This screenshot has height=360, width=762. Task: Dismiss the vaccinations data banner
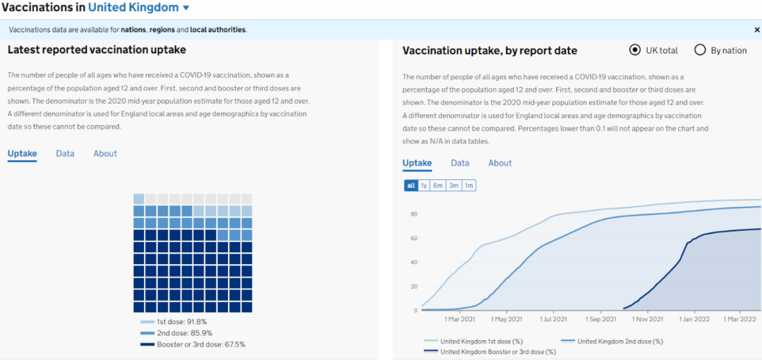click(756, 30)
